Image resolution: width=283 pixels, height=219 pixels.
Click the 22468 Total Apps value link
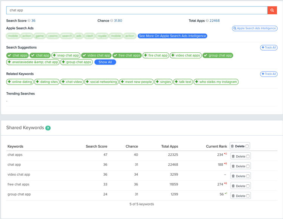click(215, 21)
